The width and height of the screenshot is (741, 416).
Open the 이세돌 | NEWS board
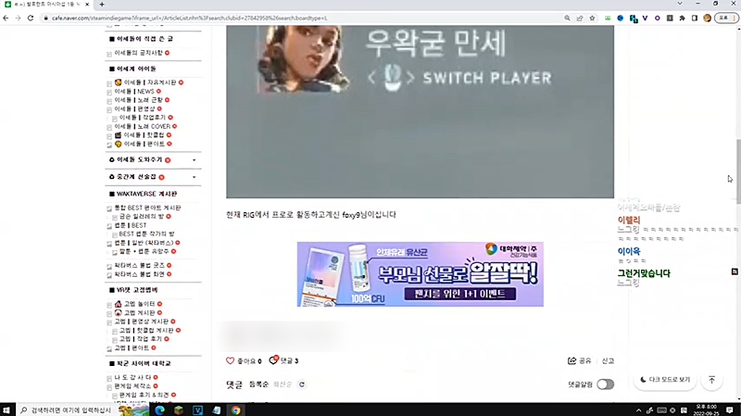(134, 91)
